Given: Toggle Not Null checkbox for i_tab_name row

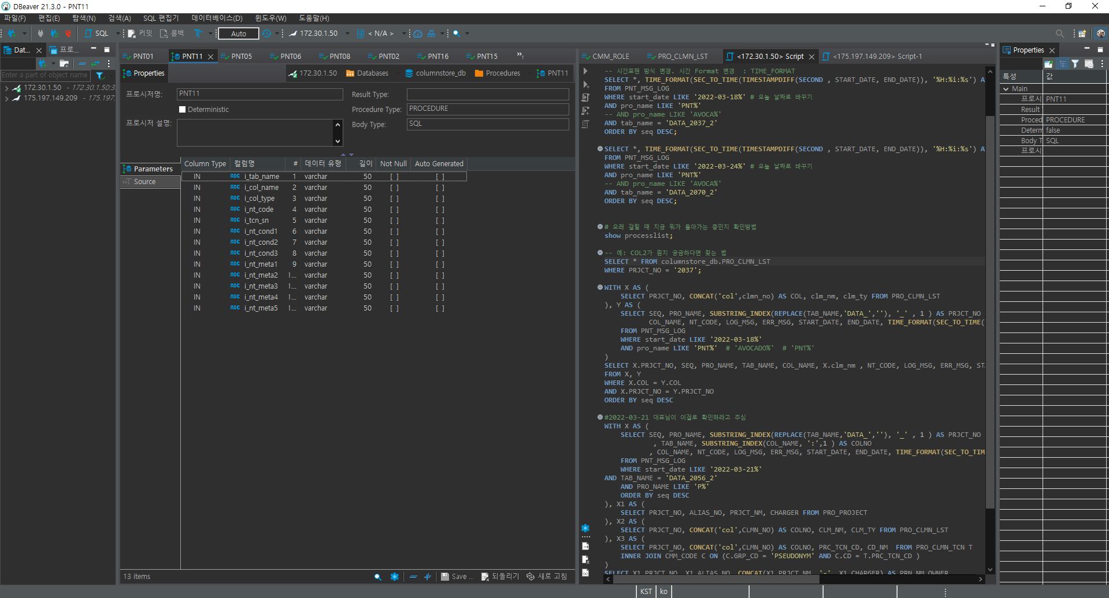Looking at the screenshot, I should coord(394,177).
